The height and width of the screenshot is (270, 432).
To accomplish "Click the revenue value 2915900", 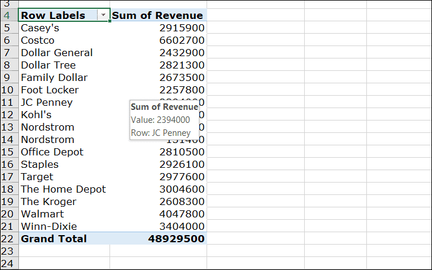I will point(182,28).
